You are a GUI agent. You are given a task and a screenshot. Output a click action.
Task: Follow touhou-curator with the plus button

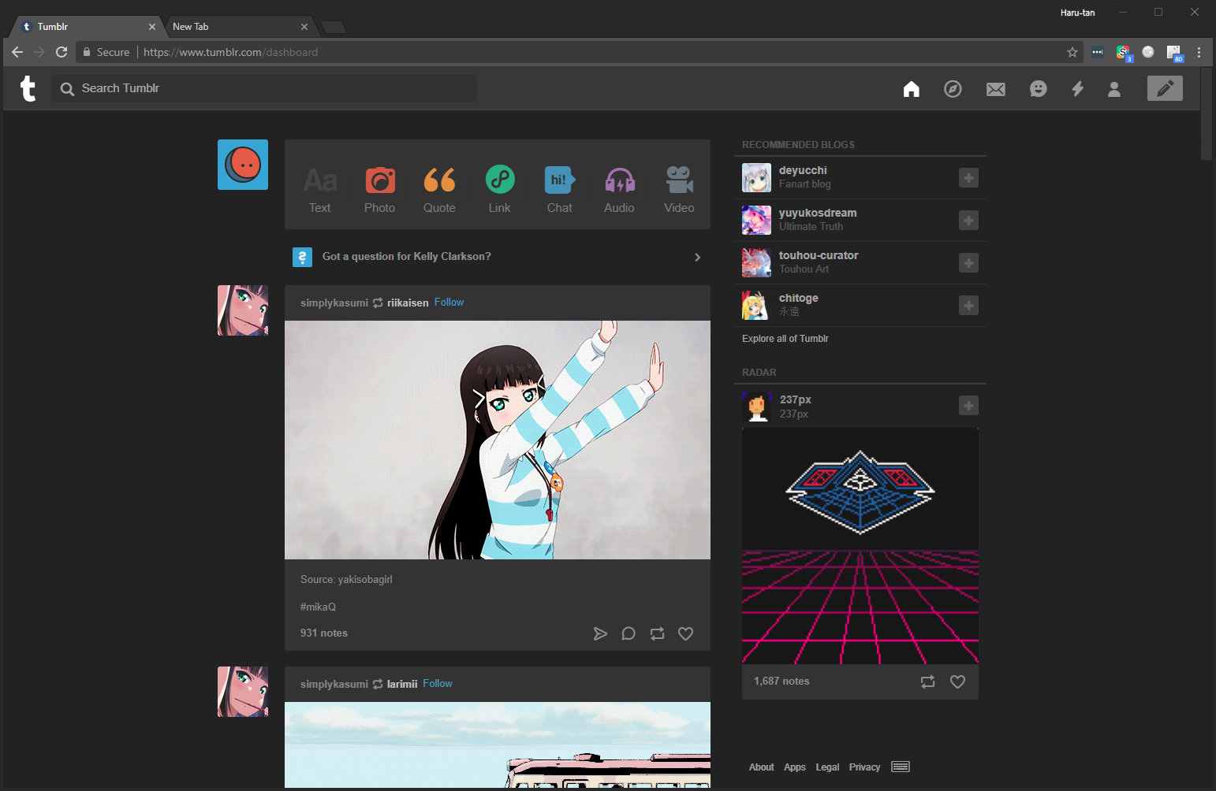click(968, 263)
